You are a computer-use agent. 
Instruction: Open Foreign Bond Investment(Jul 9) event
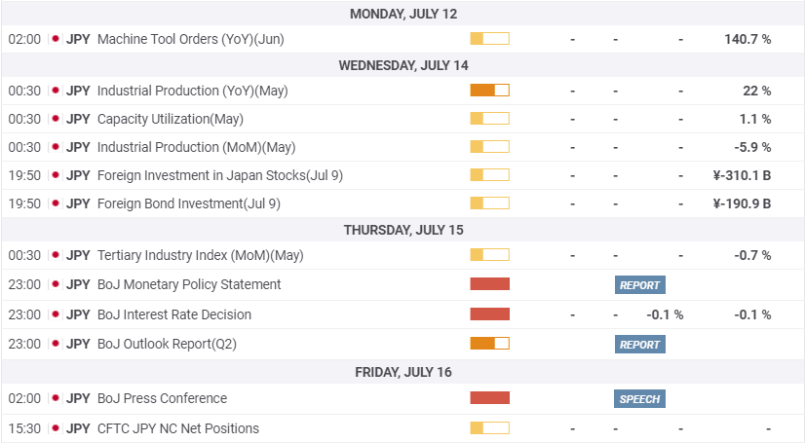click(x=188, y=203)
